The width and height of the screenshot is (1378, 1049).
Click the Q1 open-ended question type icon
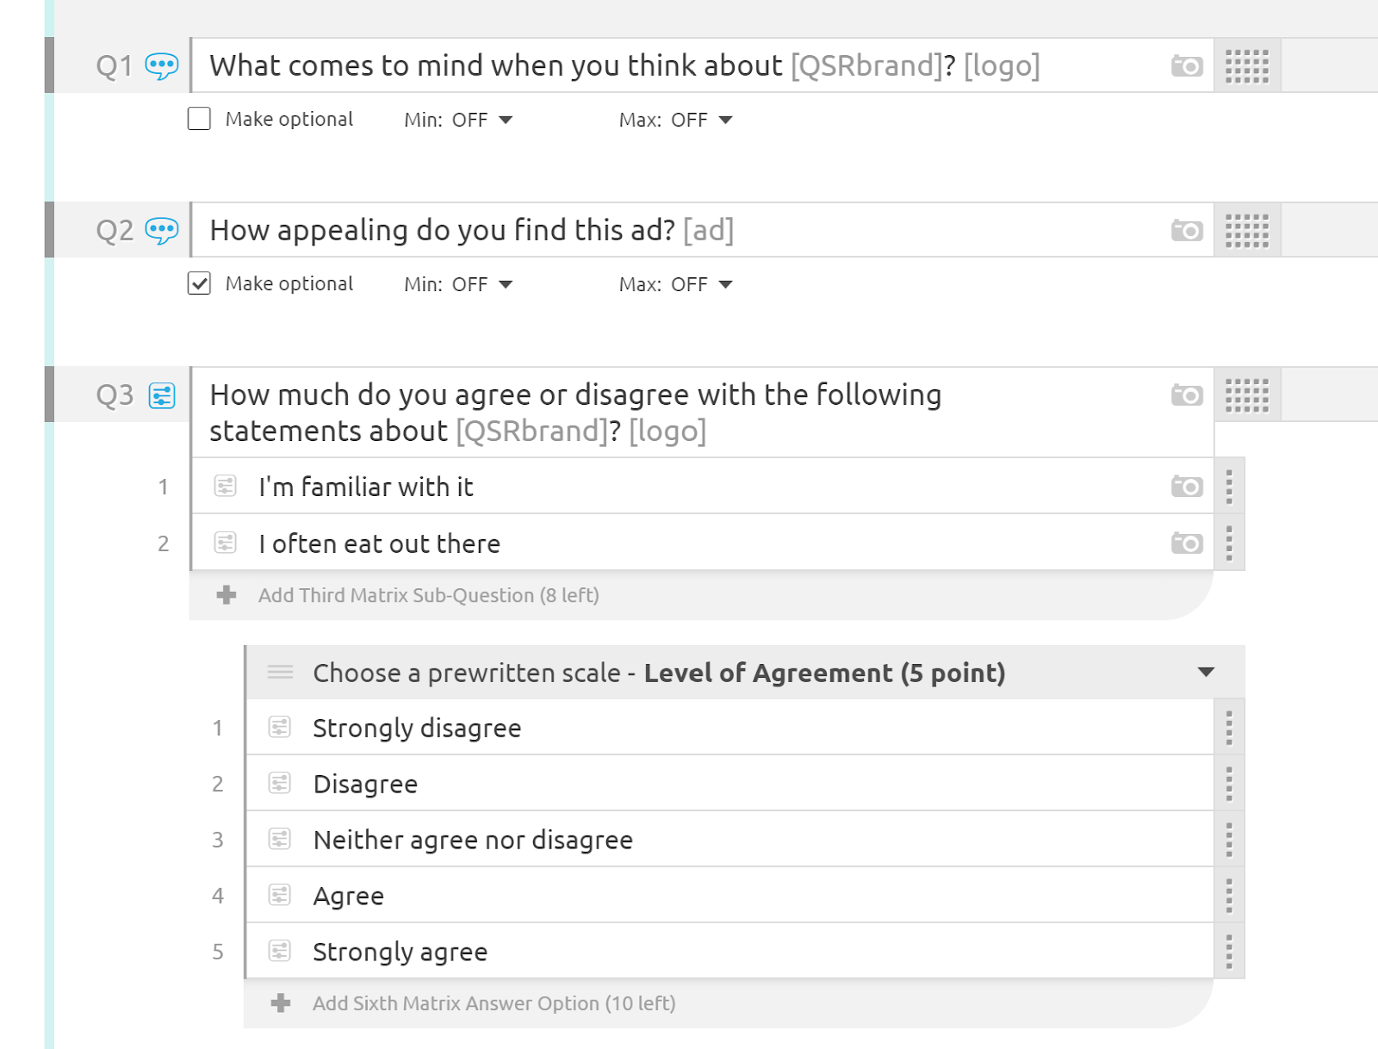(x=162, y=66)
